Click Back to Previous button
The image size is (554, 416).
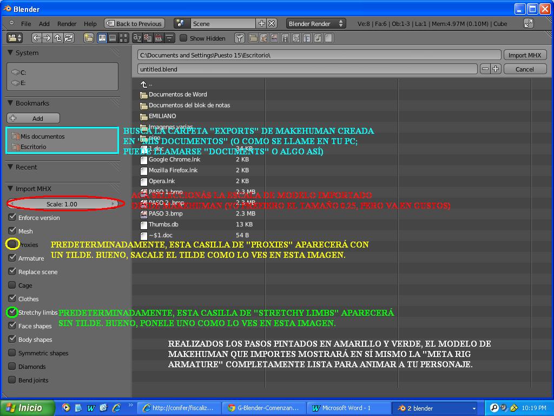[135, 23]
